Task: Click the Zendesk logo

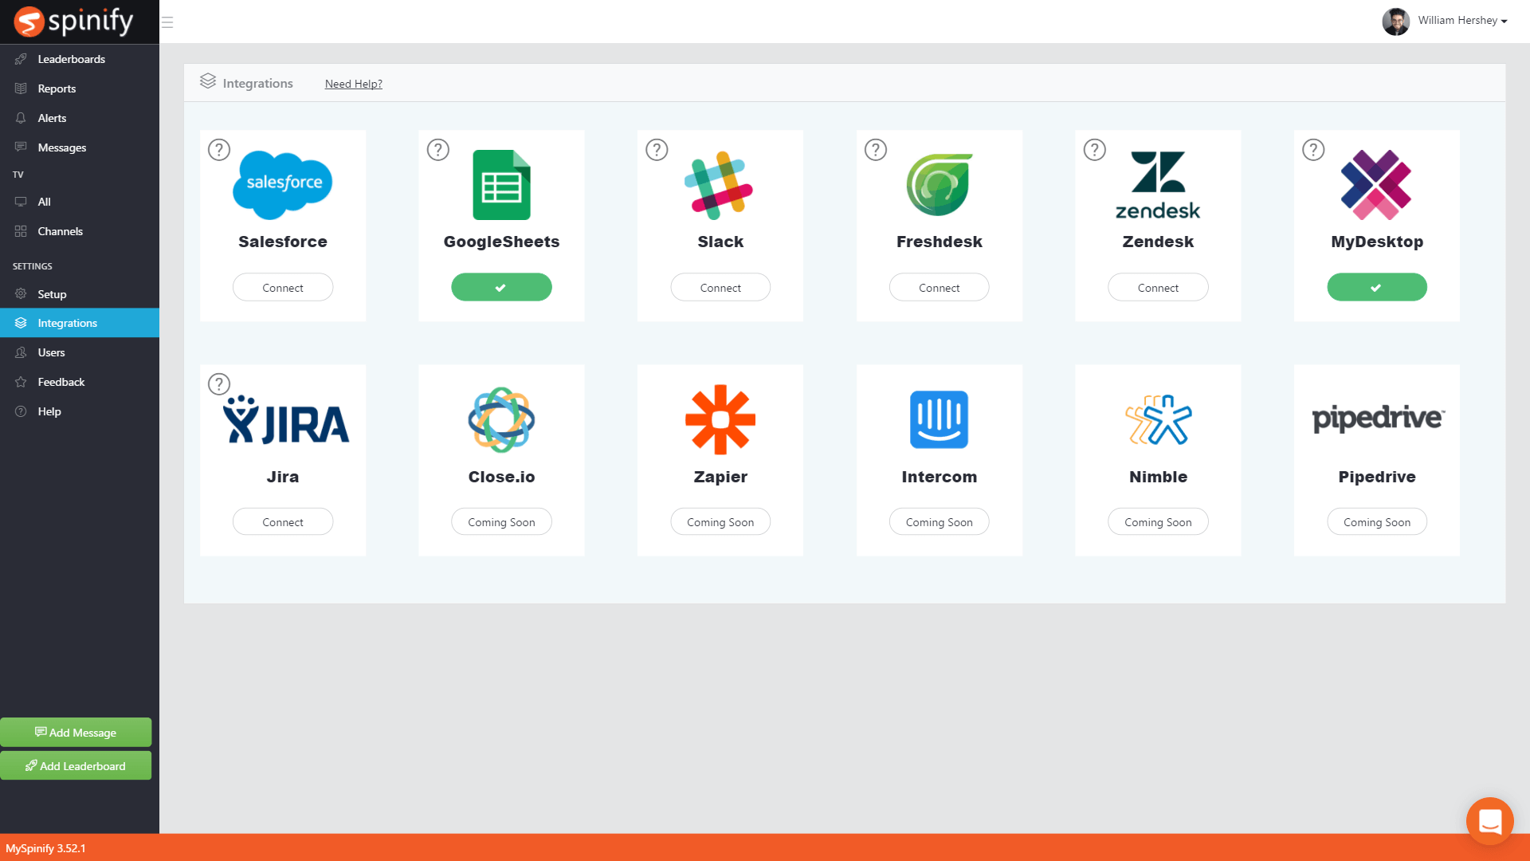Action: [x=1158, y=185]
